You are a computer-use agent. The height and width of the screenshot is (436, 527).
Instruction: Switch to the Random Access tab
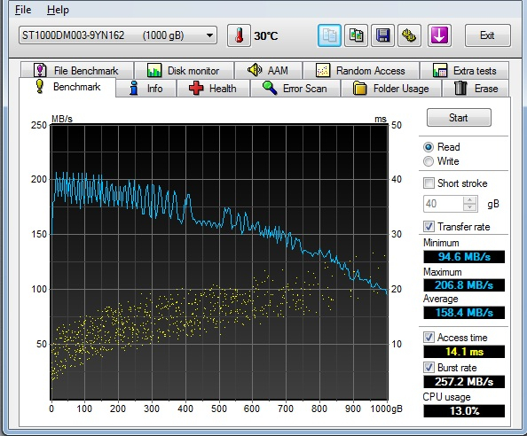pos(361,71)
